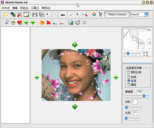Click the 比例 value field showing 1/1
This screenshot has width=154, height=128.
135,113
